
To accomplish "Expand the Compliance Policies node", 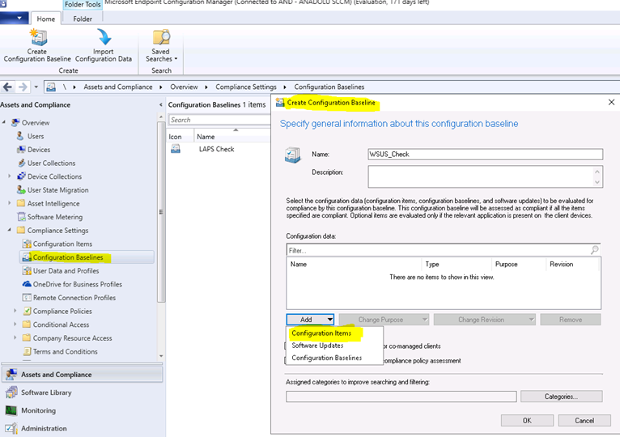I will coord(15,311).
